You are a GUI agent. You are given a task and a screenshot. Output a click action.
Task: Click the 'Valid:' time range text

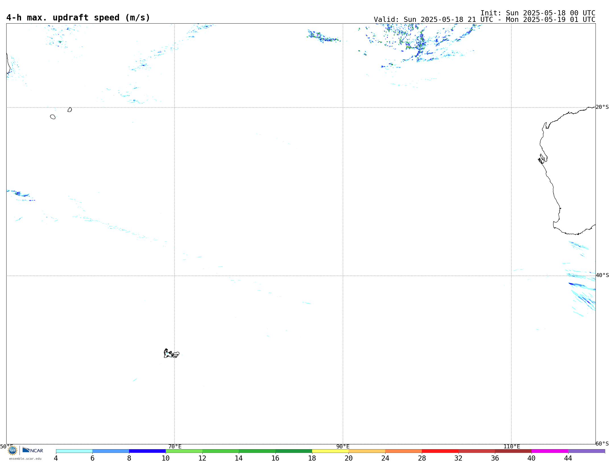484,20
